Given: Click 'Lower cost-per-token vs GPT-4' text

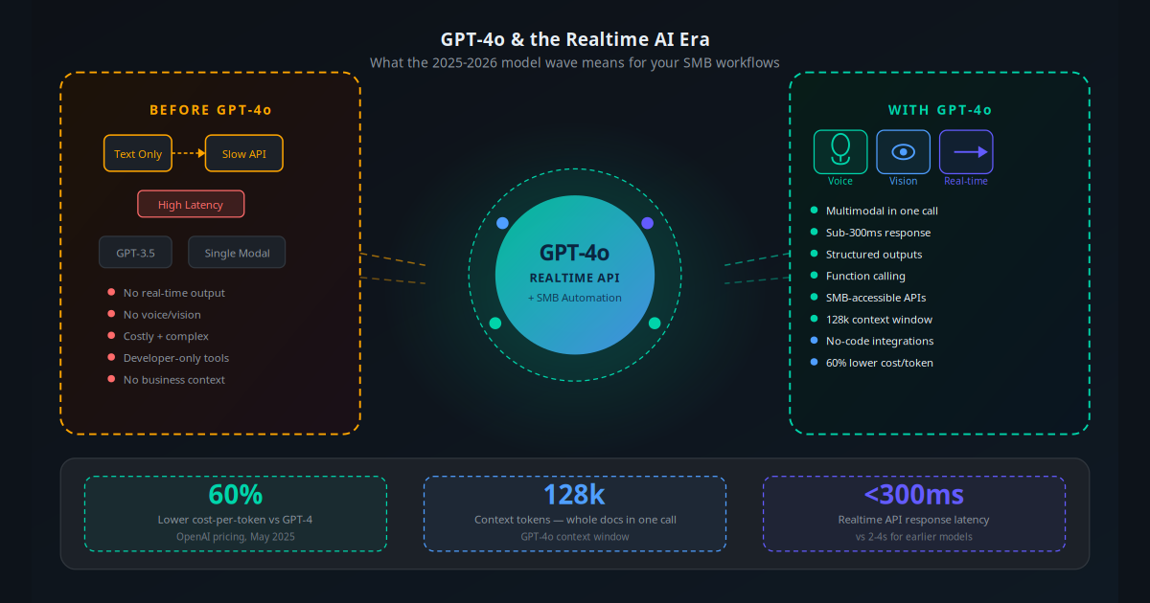Looking at the screenshot, I should (x=236, y=520).
